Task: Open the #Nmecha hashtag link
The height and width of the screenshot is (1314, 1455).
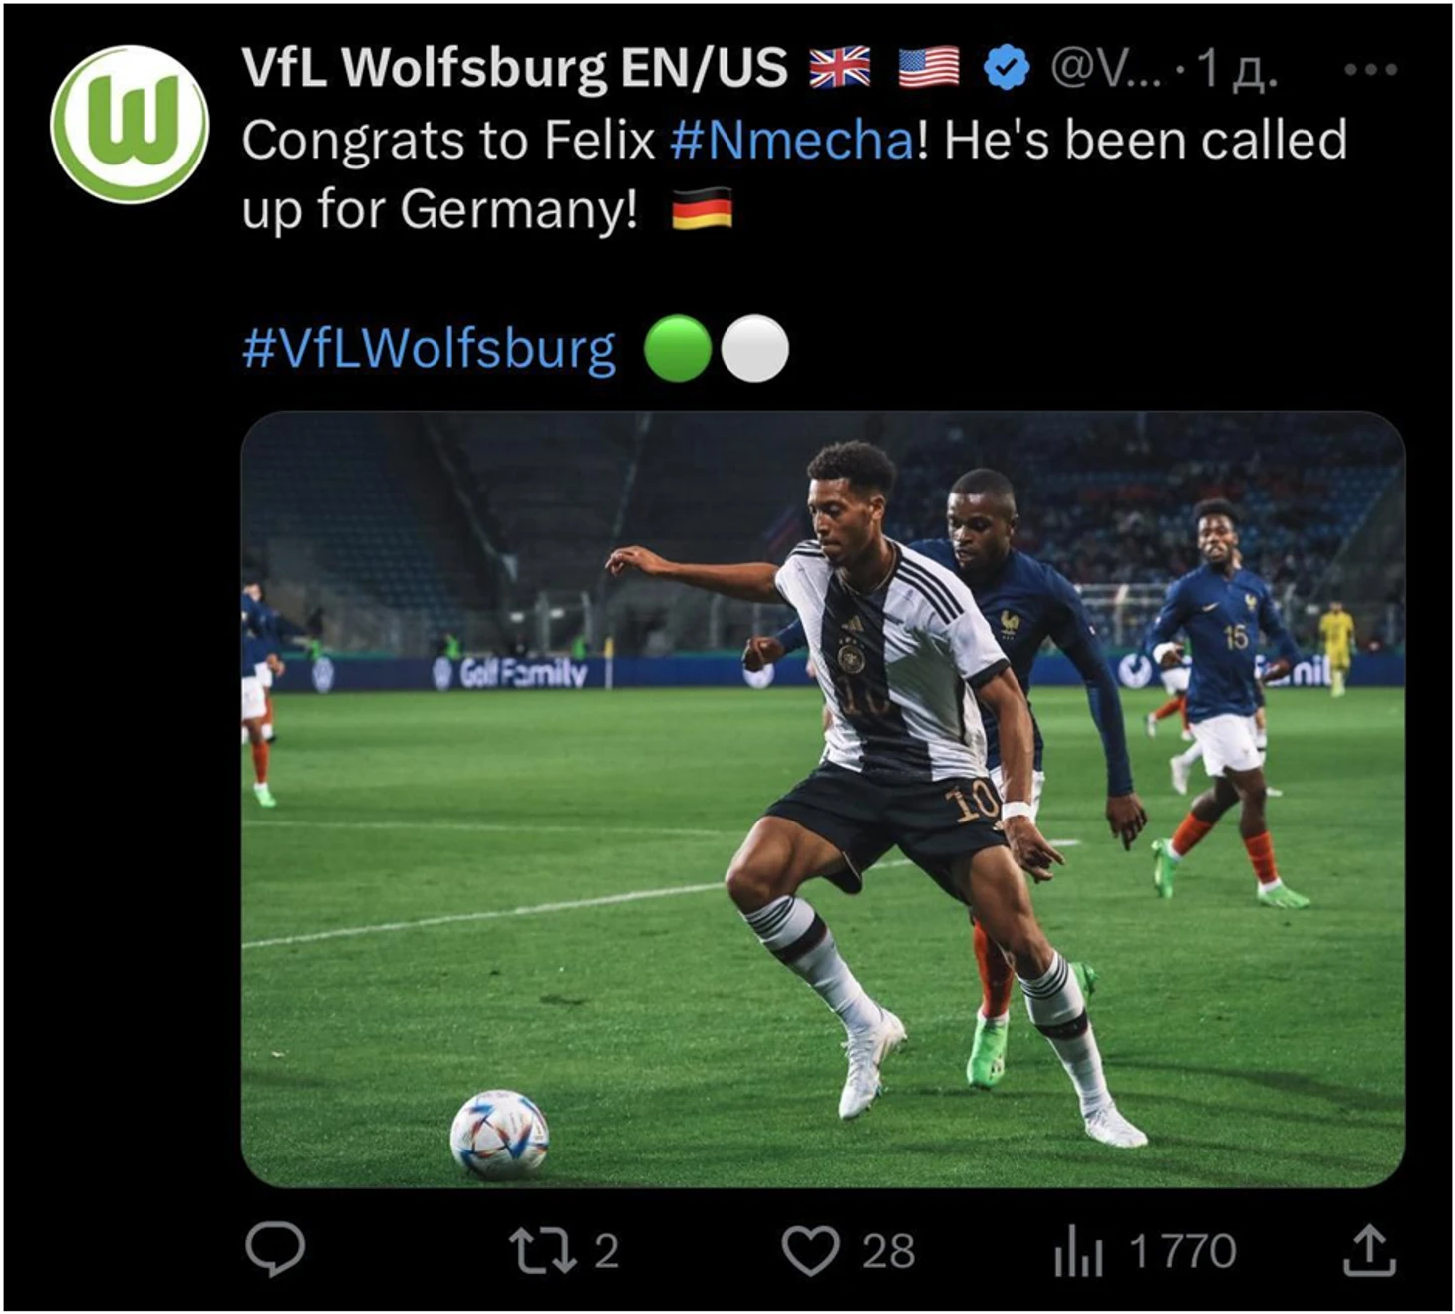Action: 792,140
